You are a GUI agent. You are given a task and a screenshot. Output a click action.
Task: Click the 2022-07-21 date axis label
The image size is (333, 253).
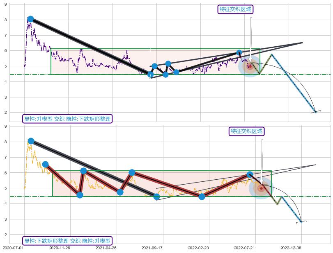point(245,248)
